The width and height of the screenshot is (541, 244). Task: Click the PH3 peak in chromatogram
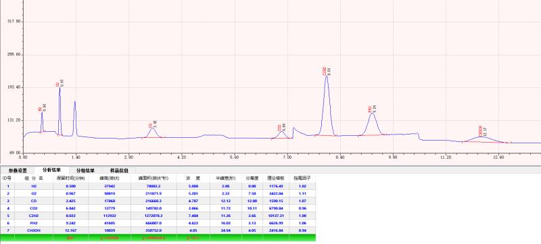click(x=372, y=114)
